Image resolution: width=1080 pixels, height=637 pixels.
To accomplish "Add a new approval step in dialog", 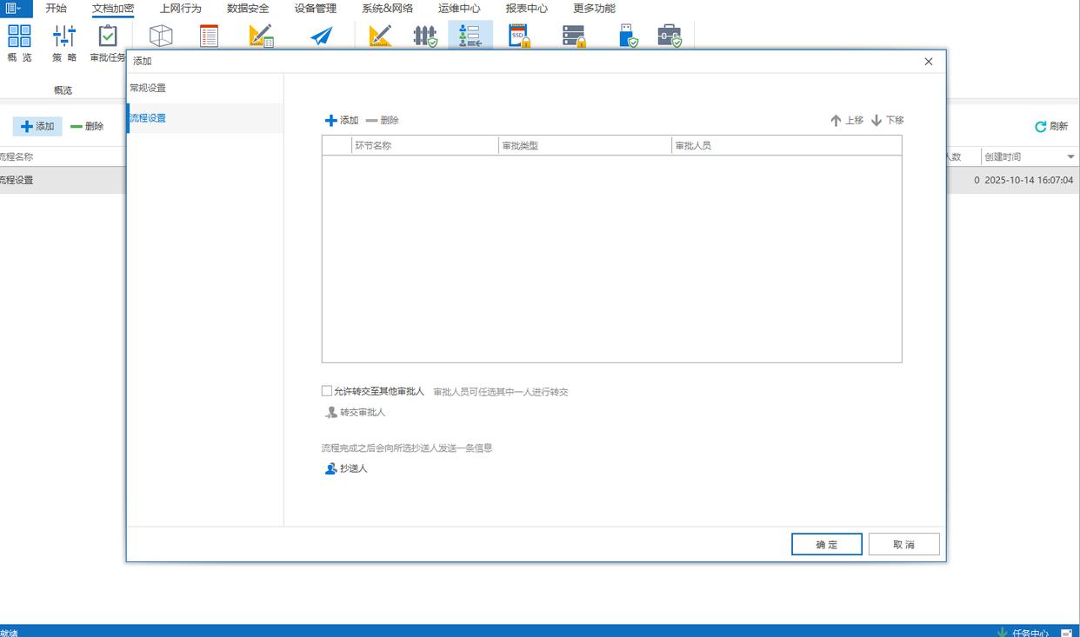I will pyautogui.click(x=341, y=121).
